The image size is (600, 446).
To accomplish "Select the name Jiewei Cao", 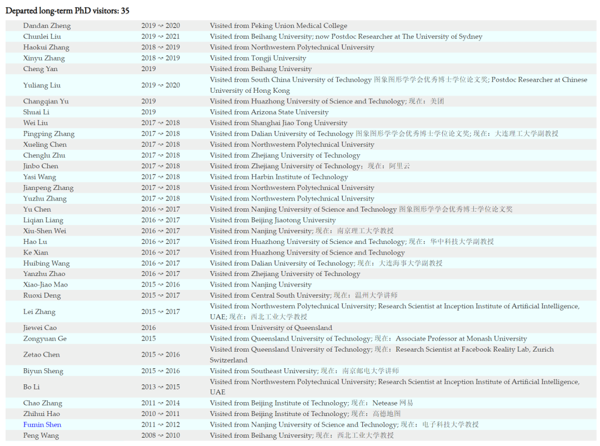I will pos(40,328).
